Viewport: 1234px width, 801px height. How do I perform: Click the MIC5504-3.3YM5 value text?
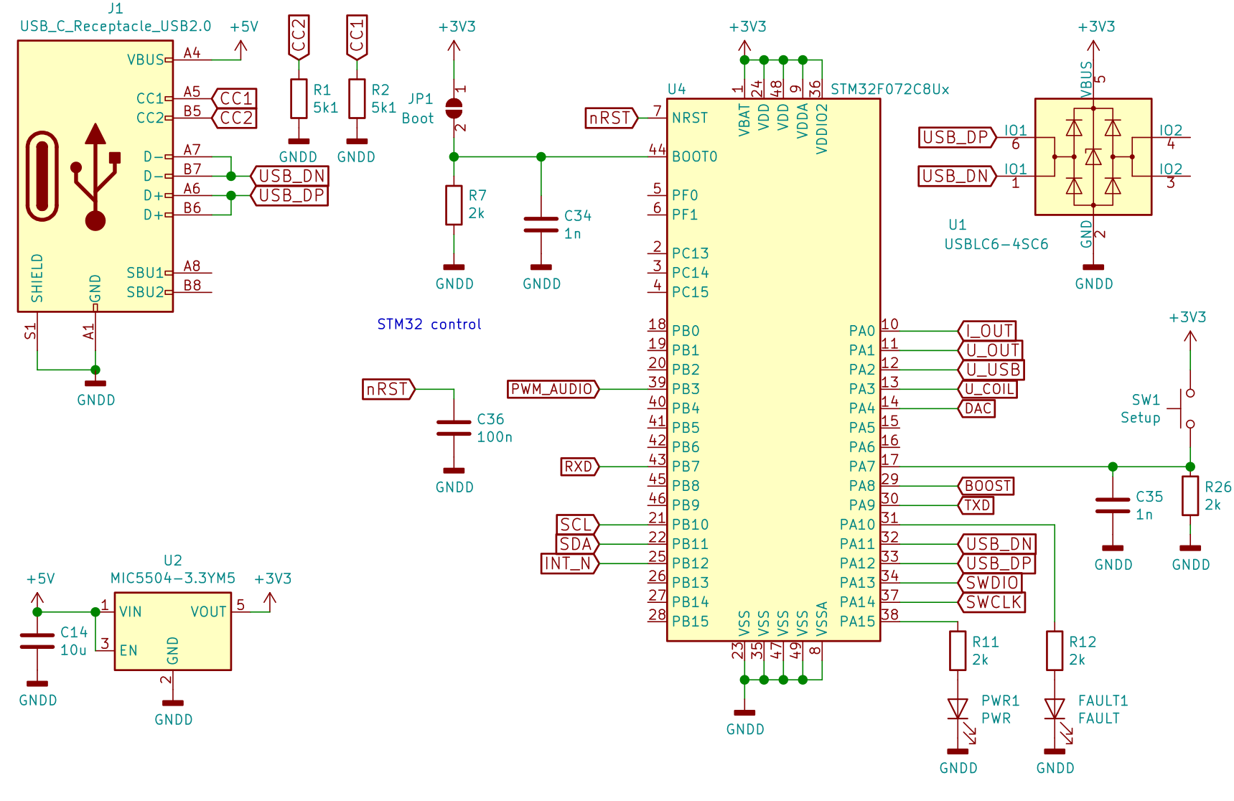pos(173,578)
